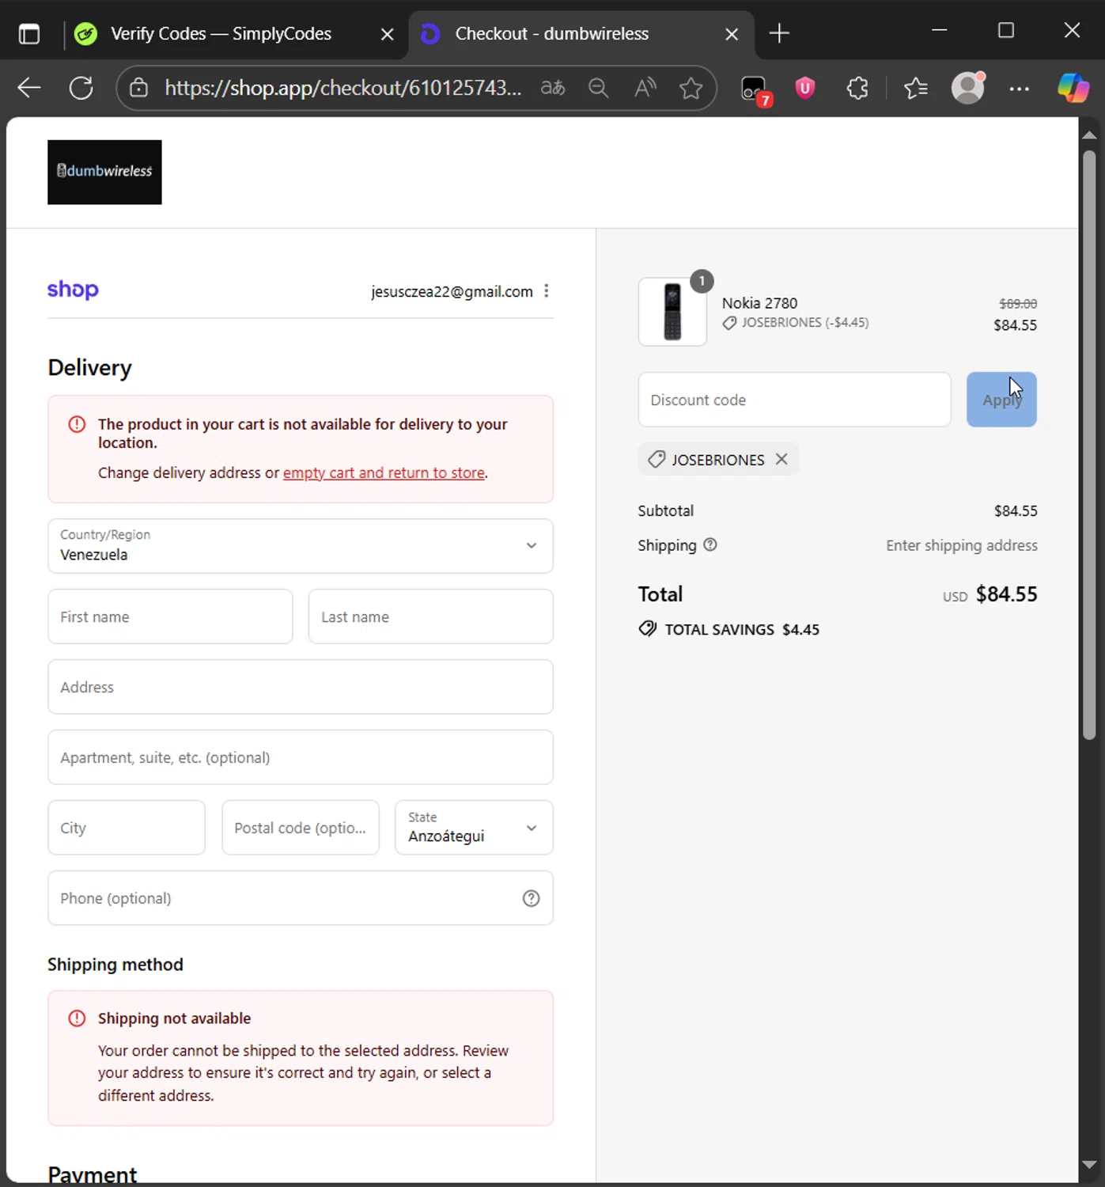
Task: Click the total amount $84.55
Action: [1006, 594]
